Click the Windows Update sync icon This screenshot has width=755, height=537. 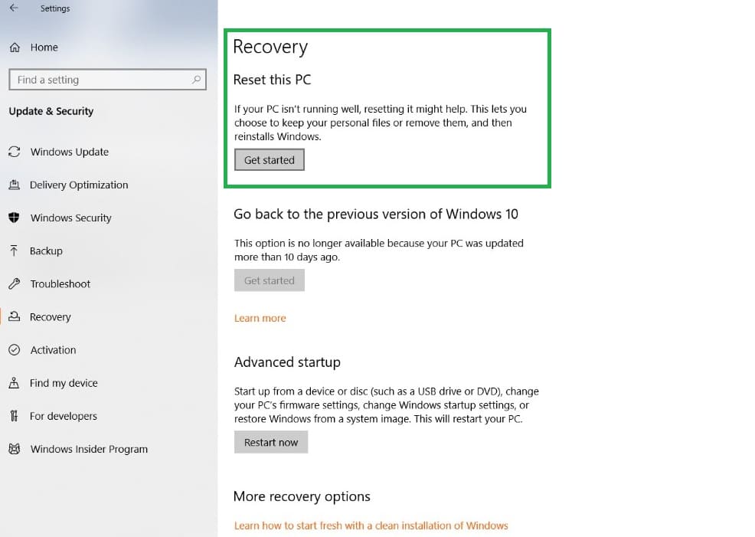15,152
